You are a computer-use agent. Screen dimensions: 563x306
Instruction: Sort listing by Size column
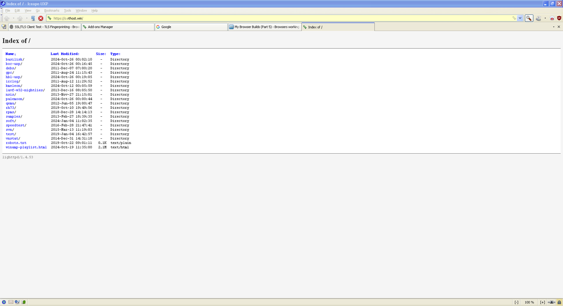[101, 54]
